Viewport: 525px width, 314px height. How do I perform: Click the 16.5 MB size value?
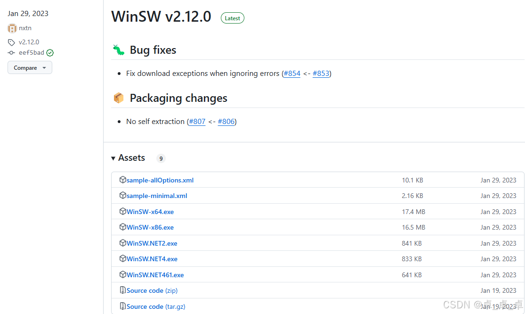click(413, 227)
